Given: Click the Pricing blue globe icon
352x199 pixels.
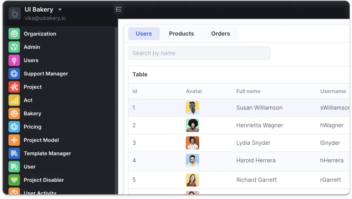Looking at the screenshot, I should [x=14, y=127].
